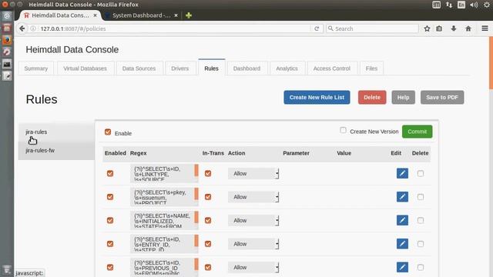Open network connection indicator
The width and height of the screenshot is (493, 277).
449,5
